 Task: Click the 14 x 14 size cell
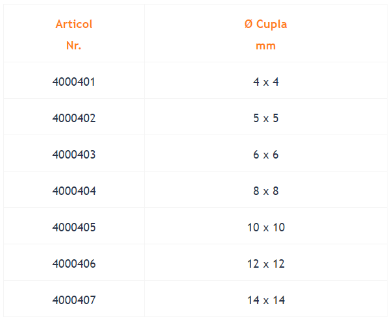coord(265,300)
